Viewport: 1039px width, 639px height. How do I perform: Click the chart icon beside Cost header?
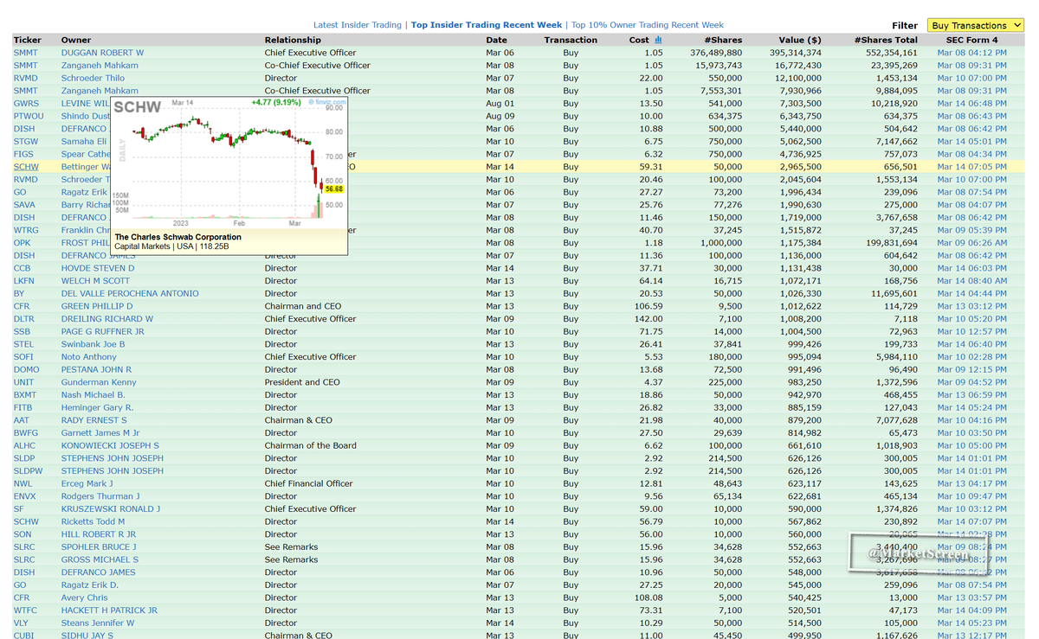tap(658, 40)
